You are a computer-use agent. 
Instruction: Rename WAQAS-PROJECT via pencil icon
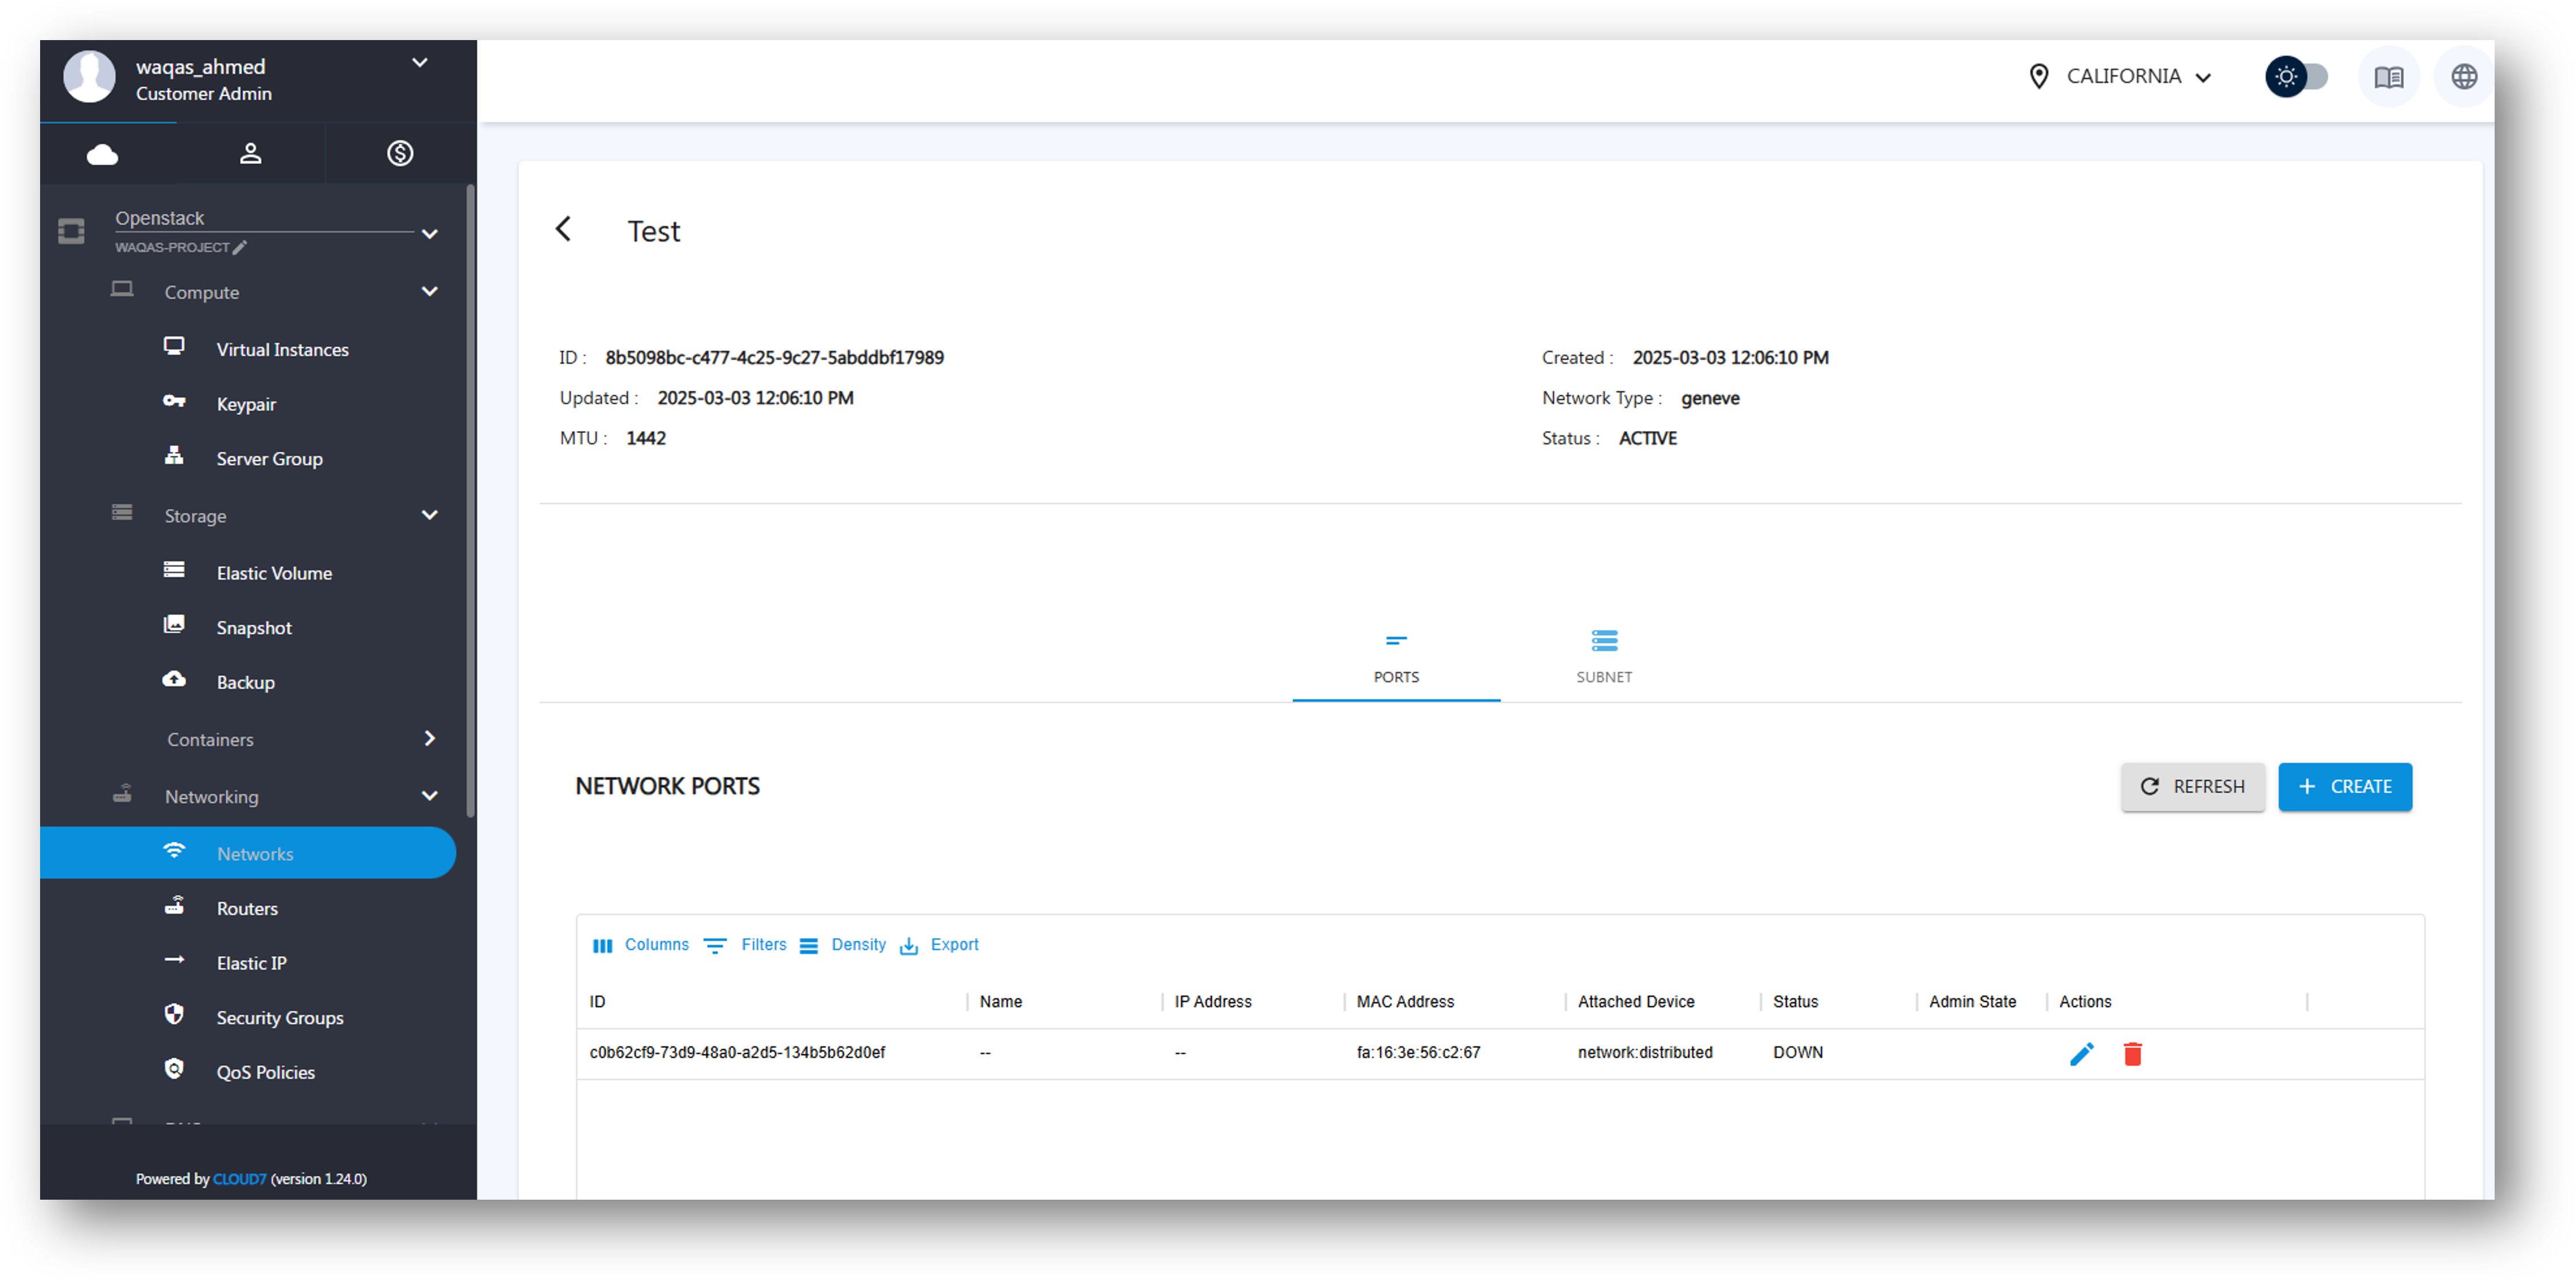pos(240,247)
